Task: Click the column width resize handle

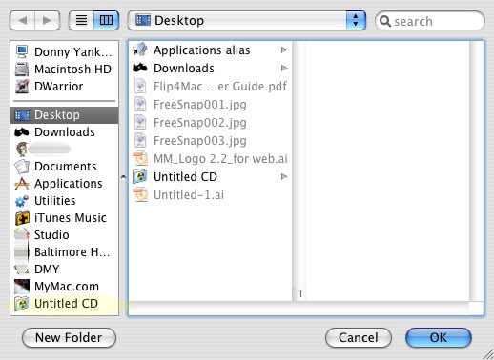Action: click(x=299, y=294)
